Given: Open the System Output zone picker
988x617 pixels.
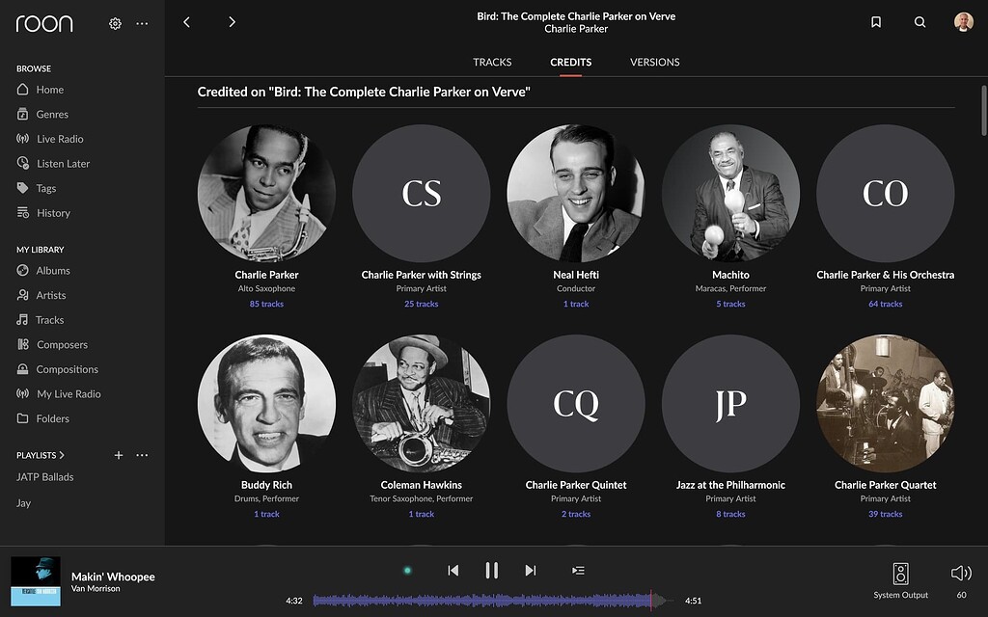Looking at the screenshot, I should (x=900, y=578).
